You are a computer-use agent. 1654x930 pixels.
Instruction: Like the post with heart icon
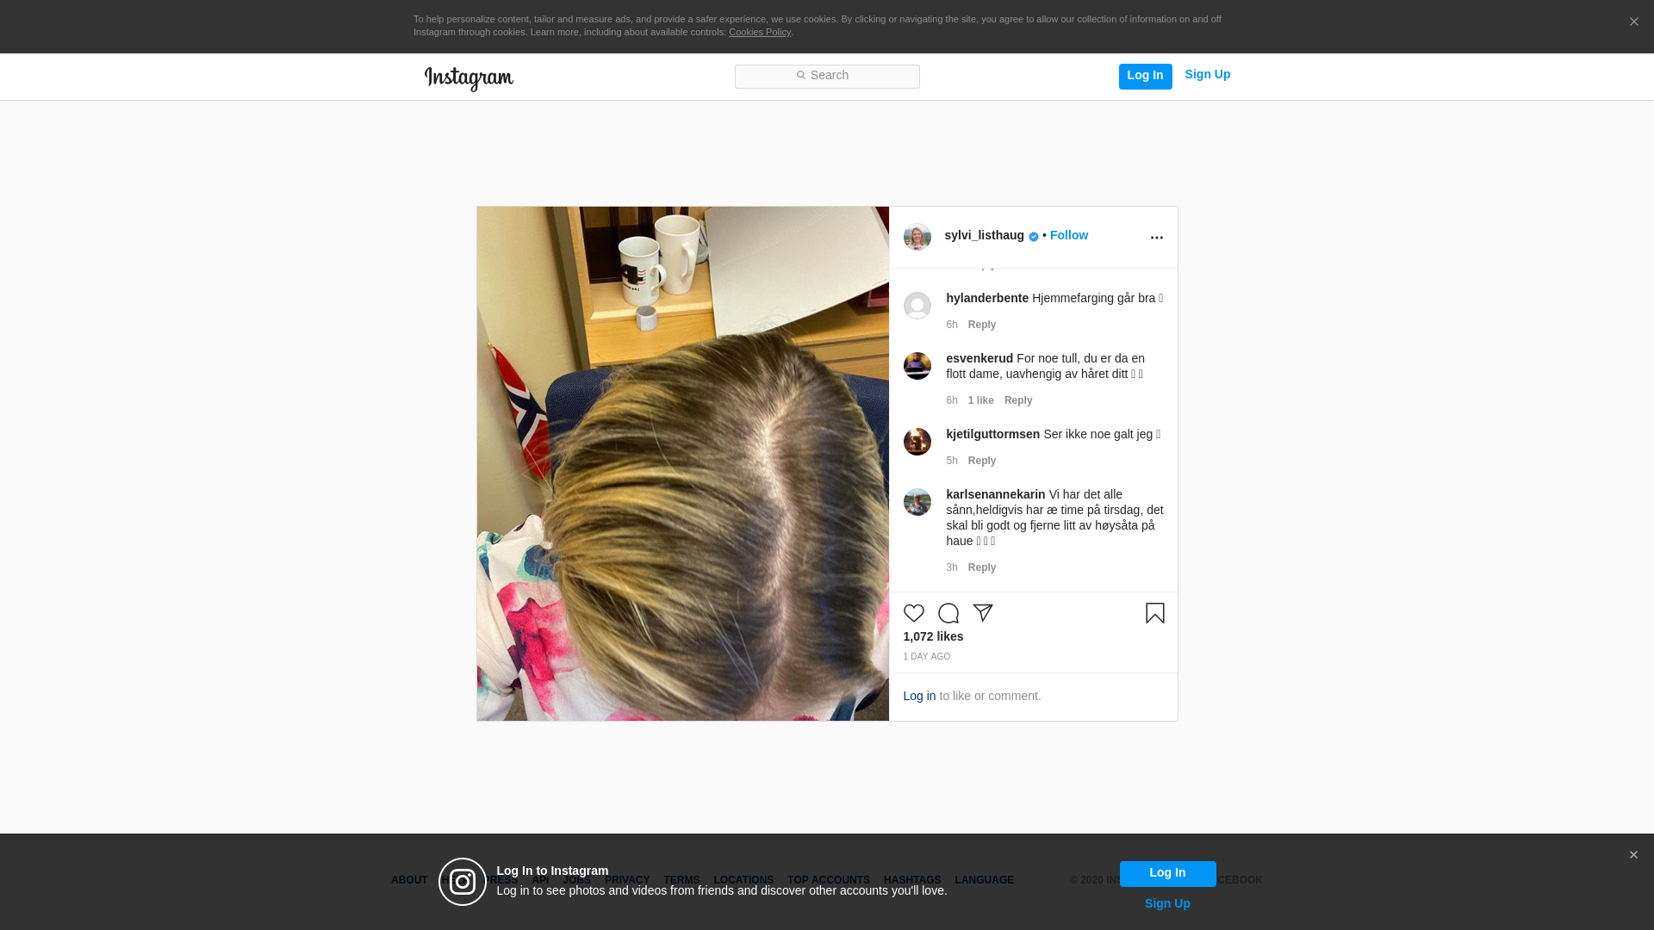[x=913, y=613]
